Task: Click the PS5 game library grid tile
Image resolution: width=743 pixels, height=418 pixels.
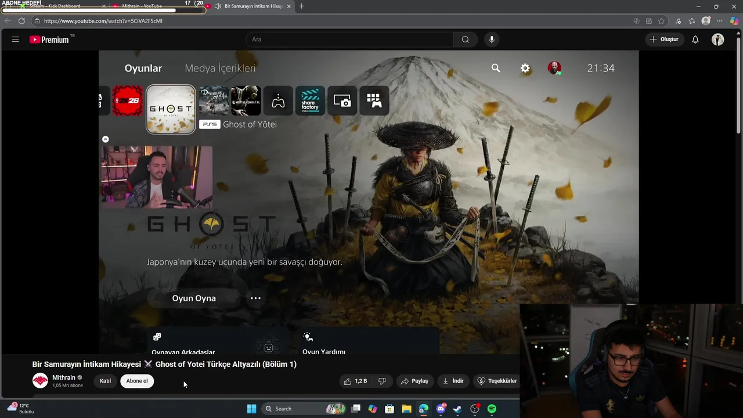Action: point(374,101)
